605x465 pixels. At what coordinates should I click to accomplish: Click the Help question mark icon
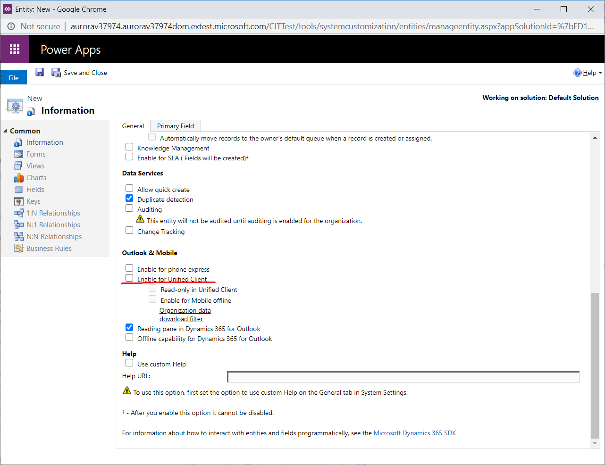click(x=578, y=73)
